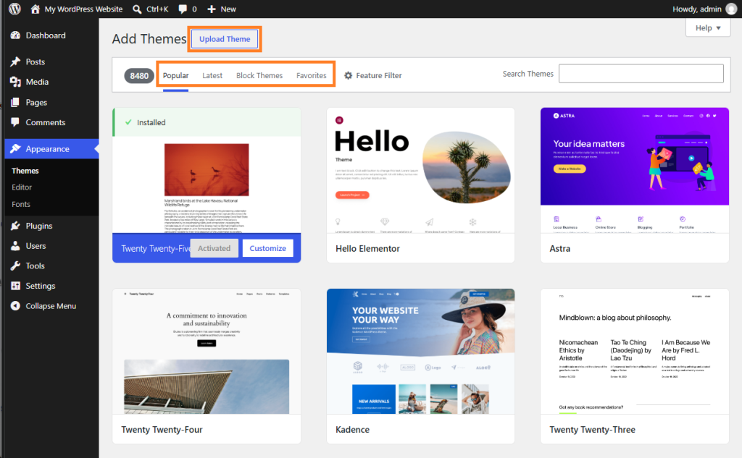Focus the Search Themes input field
This screenshot has height=458, width=742.
(641, 74)
